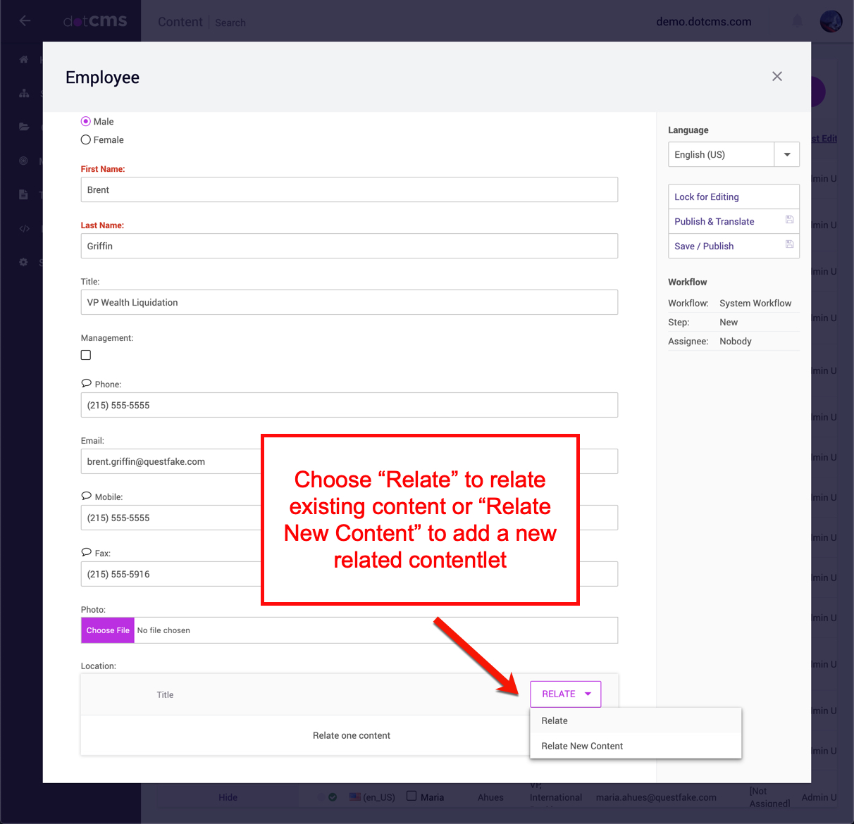Click the Save / Publish action

[704, 246]
